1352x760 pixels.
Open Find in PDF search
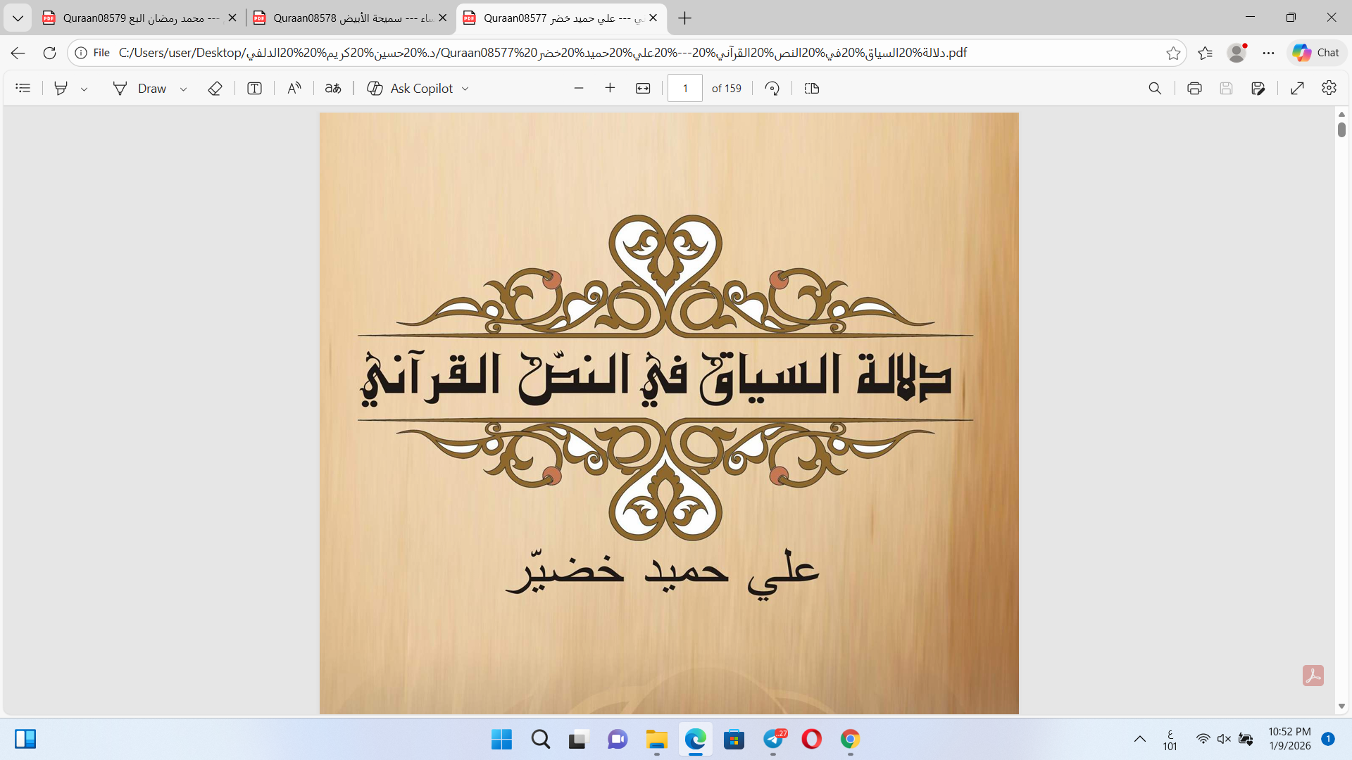click(x=1155, y=88)
